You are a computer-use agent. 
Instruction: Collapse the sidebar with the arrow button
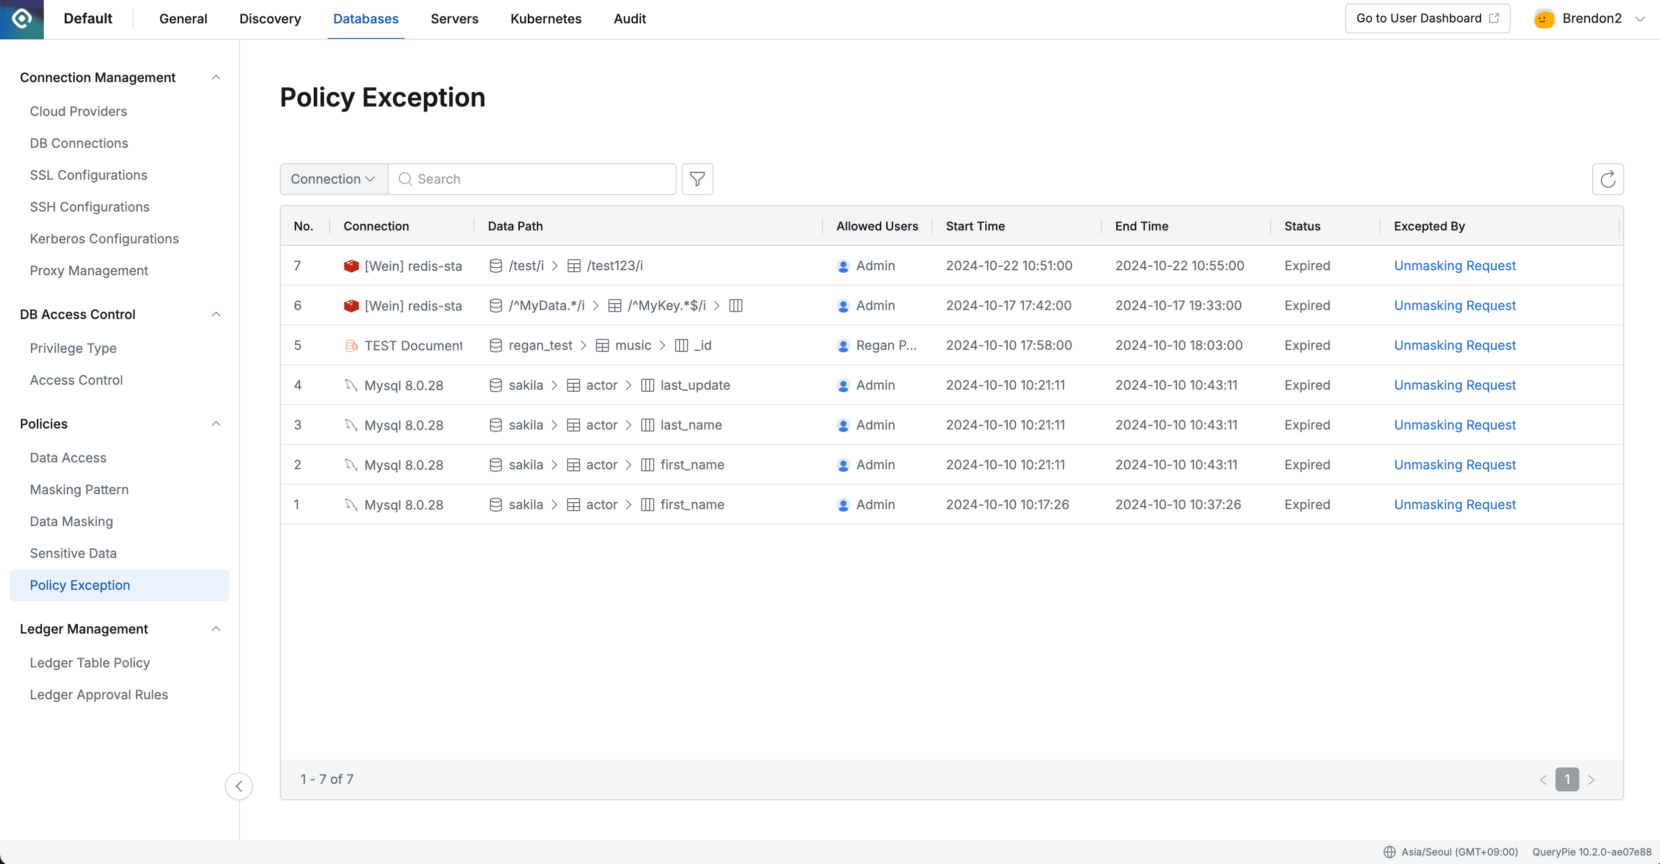tap(239, 786)
